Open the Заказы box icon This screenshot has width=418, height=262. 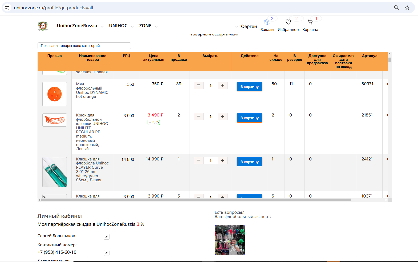pos(267,22)
